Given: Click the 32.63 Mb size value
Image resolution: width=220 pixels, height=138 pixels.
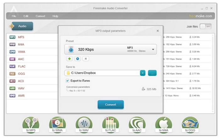Looking at the screenshot, I should coord(196,88).
